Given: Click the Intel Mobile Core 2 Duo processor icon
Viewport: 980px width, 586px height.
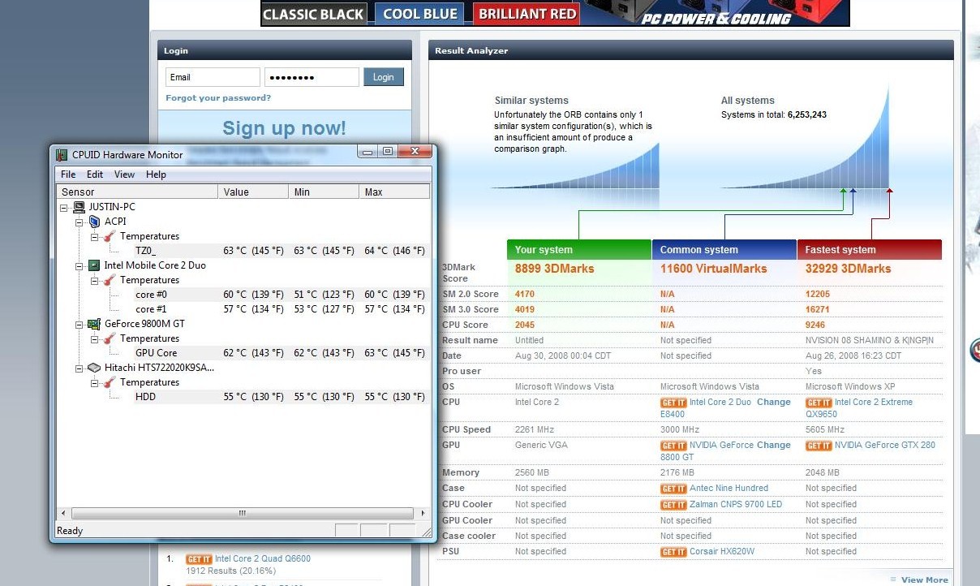Looking at the screenshot, I should (x=94, y=265).
